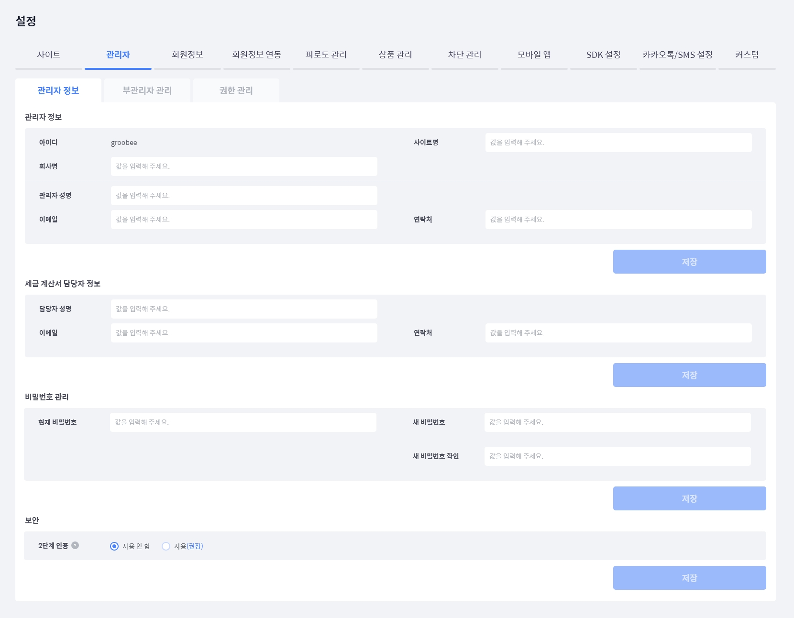Select the 사용(권장) radio option
The width and height of the screenshot is (794, 618).
(166, 546)
